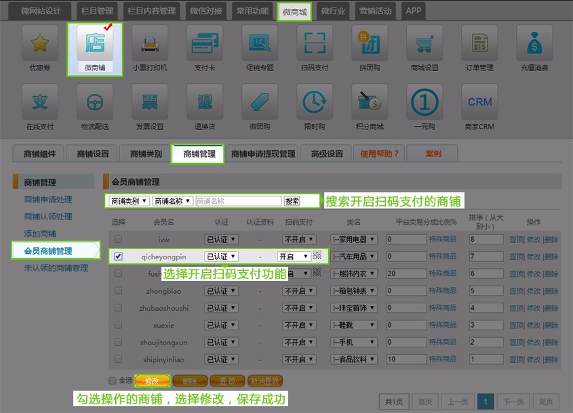Tick the checkbox for zhongbiao row

[118, 290]
